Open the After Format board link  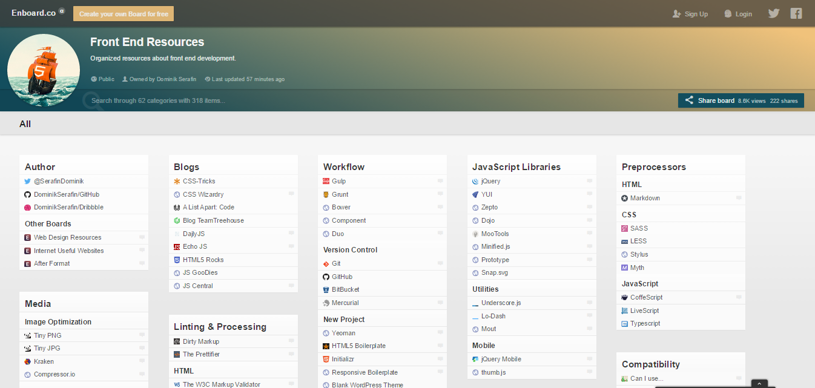[x=51, y=263]
